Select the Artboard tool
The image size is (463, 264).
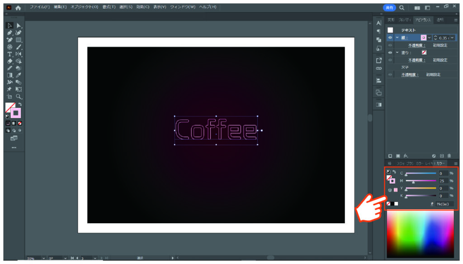point(9,96)
